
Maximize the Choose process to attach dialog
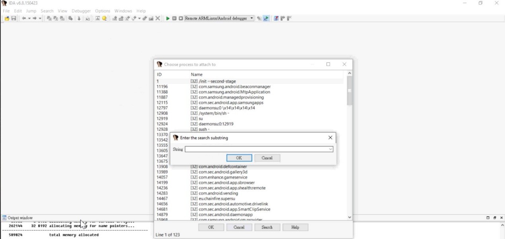click(x=328, y=64)
